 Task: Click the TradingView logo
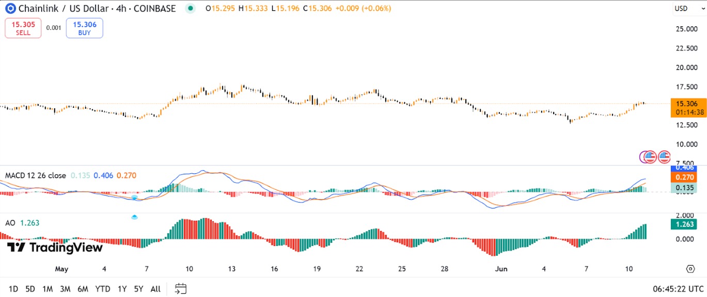click(55, 247)
